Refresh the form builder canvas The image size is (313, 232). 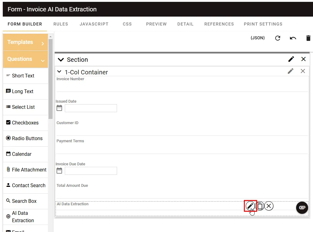pos(277,38)
